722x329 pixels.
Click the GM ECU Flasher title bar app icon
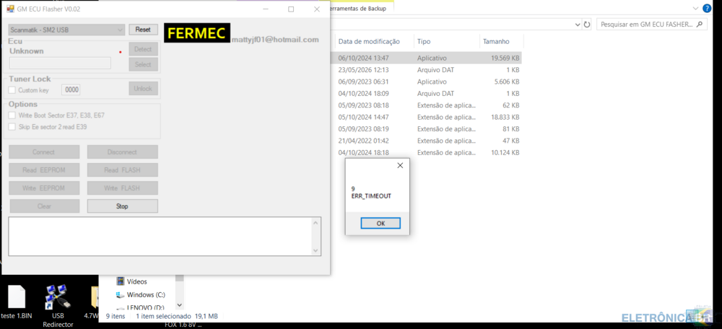tap(10, 9)
